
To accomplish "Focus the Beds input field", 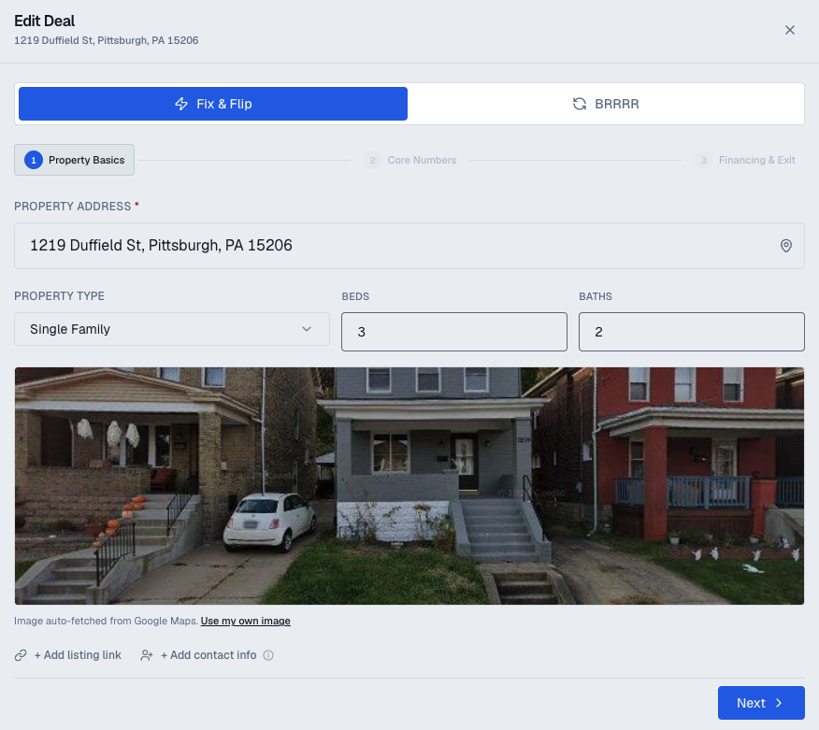I will coord(453,332).
